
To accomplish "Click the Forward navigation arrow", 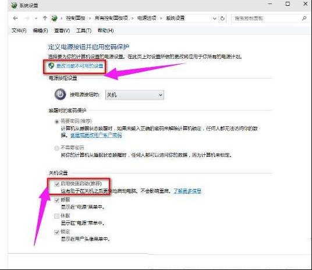I will tap(26, 18).
